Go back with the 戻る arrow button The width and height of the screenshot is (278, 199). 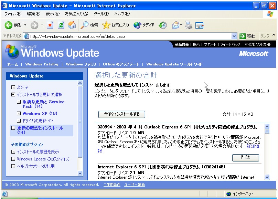point(13,25)
